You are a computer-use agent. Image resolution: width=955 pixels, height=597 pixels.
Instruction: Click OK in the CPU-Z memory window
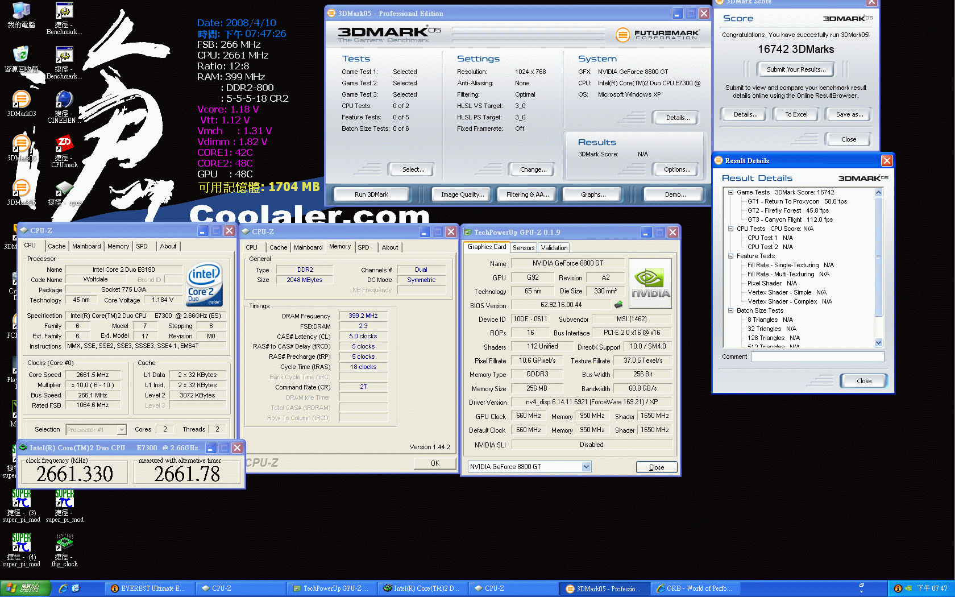pos(435,463)
